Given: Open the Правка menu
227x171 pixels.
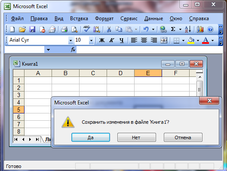Looking at the screenshot, I should point(39,18).
